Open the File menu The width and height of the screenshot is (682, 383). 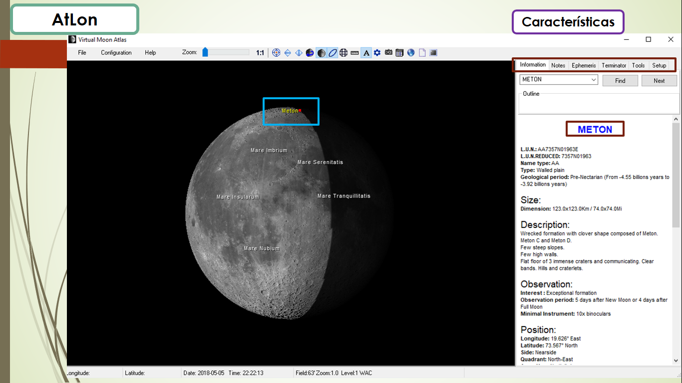(82, 53)
